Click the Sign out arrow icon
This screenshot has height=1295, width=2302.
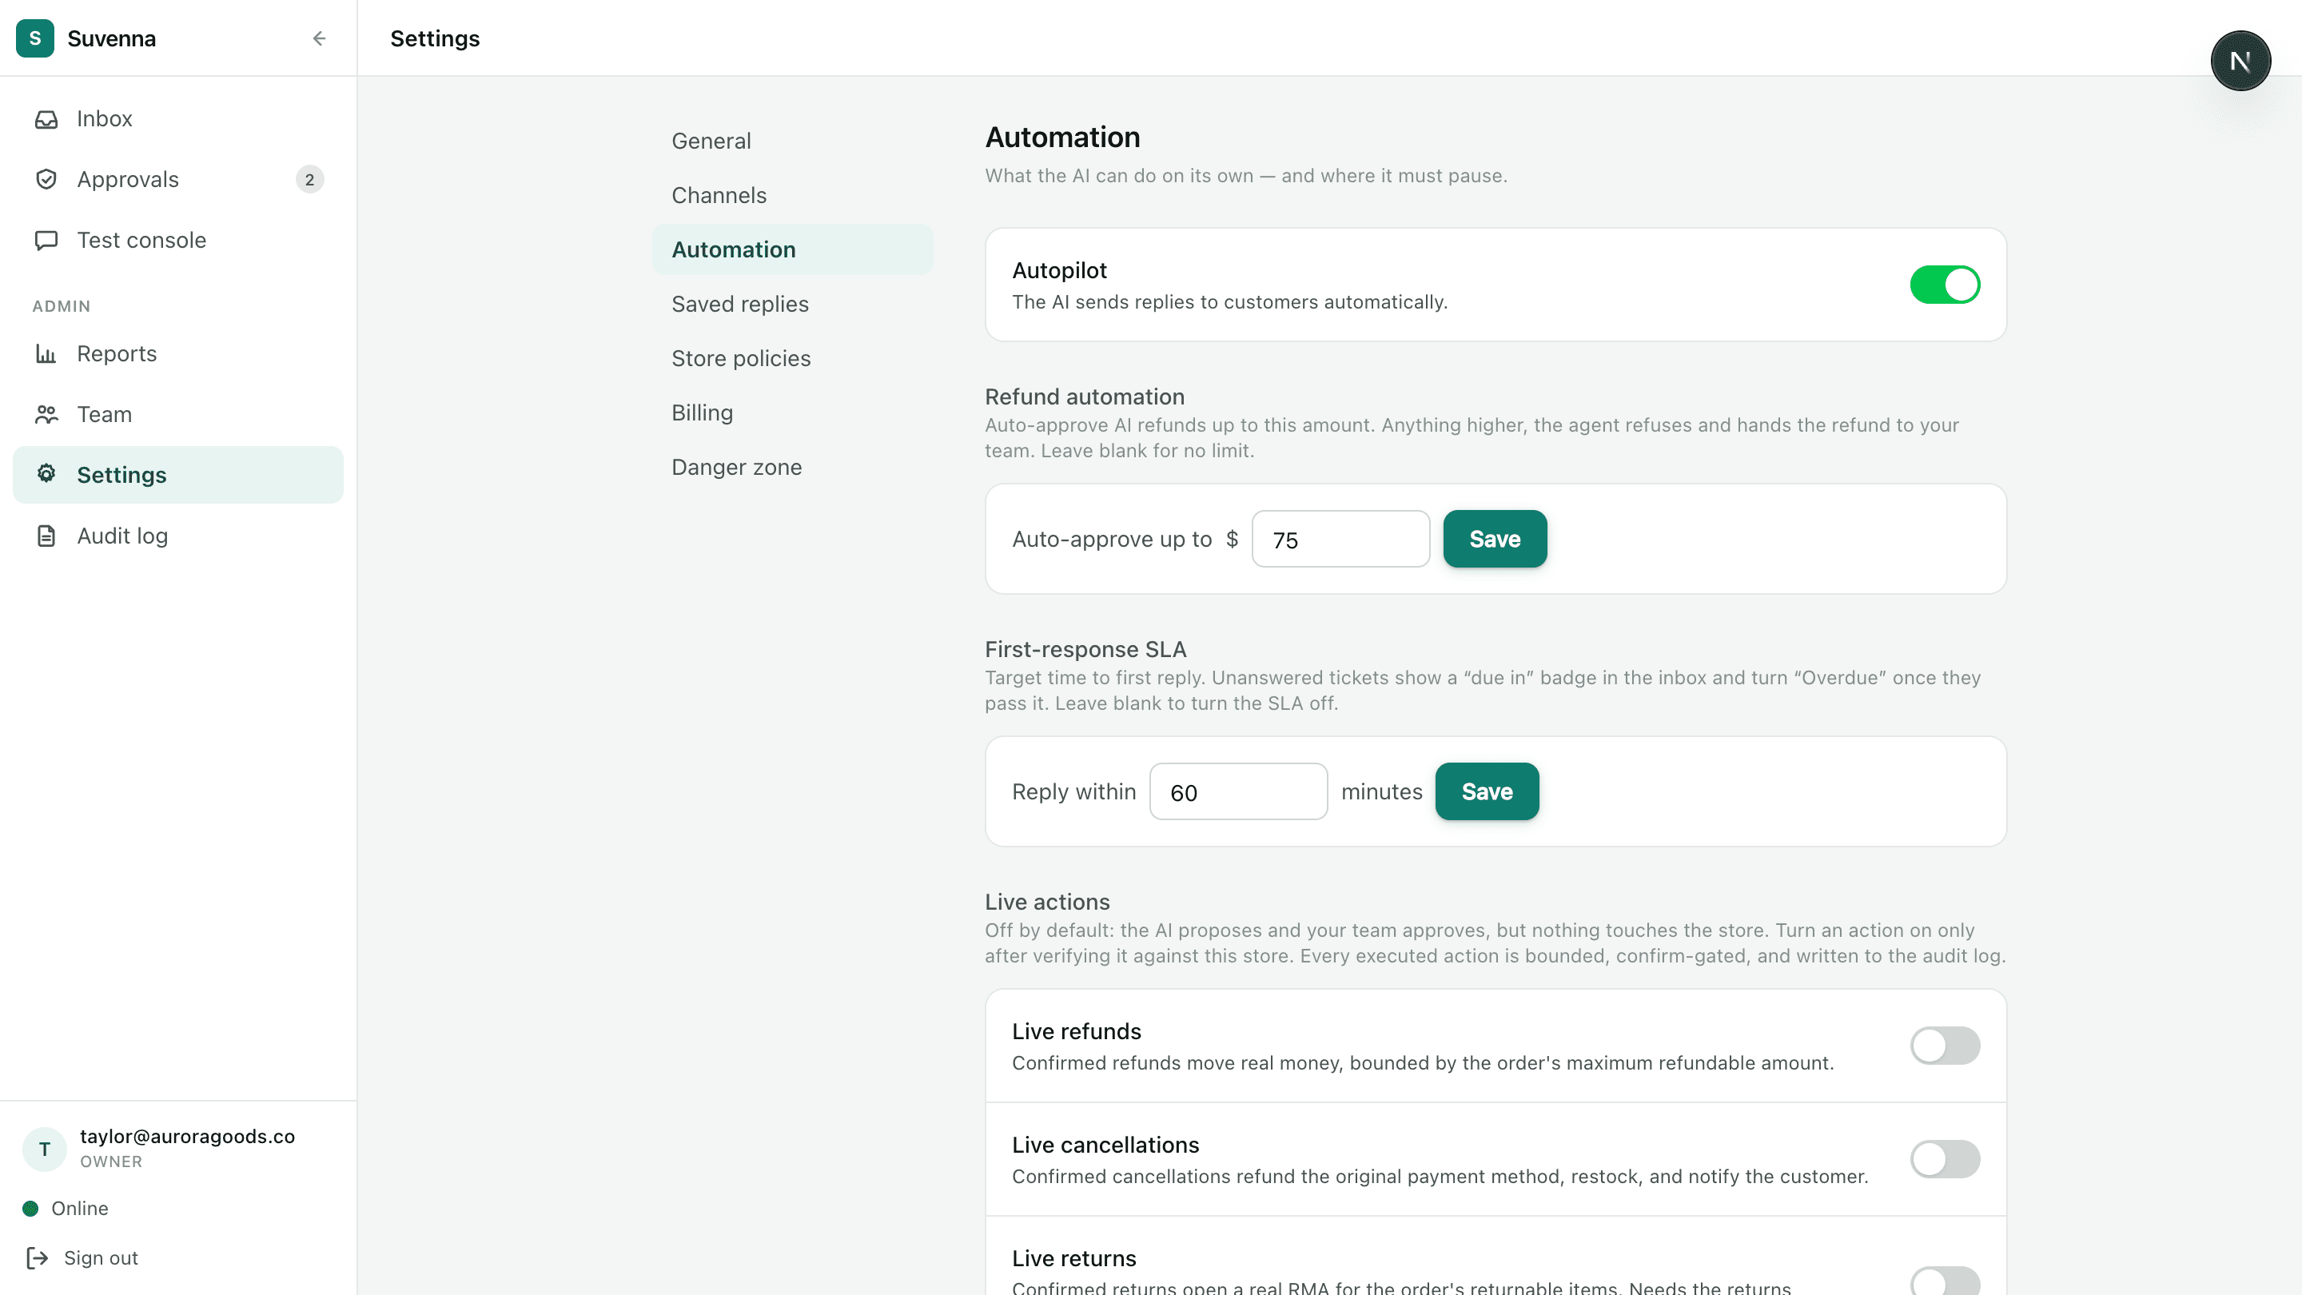(x=38, y=1258)
